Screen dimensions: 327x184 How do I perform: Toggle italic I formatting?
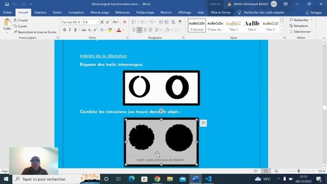[70, 30]
